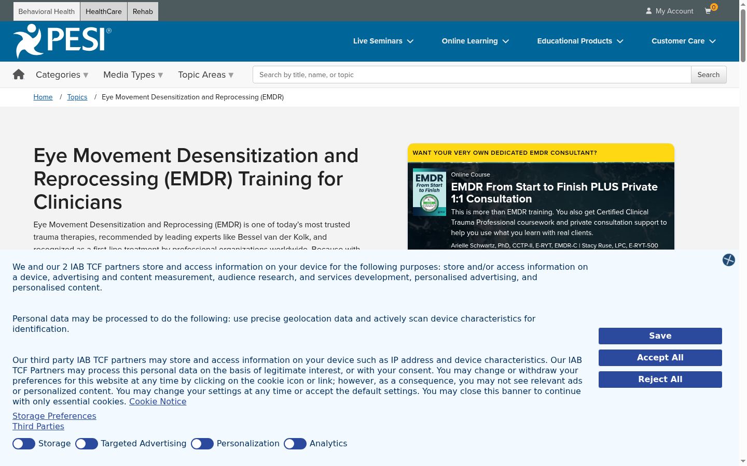This screenshot has height=466, width=747.
Task: Switch to the Behavioral Health tab
Action: tap(47, 11)
